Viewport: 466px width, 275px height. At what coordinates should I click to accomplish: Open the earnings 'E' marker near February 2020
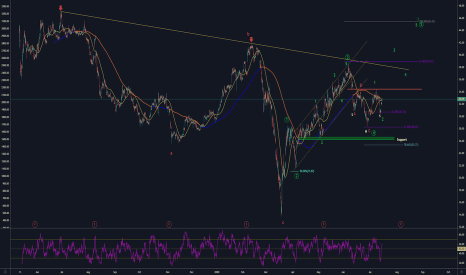click(x=246, y=224)
